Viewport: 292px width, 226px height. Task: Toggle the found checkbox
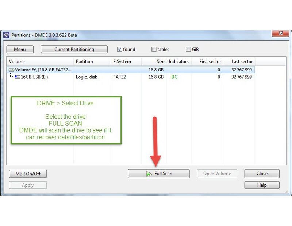pos(119,49)
